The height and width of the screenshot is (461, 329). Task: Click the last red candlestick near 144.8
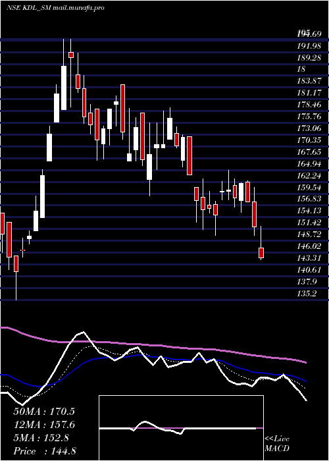click(x=261, y=253)
